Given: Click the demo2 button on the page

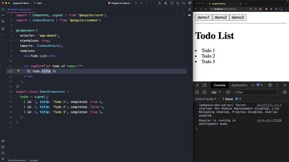Looking at the screenshot, I should click(x=220, y=18).
